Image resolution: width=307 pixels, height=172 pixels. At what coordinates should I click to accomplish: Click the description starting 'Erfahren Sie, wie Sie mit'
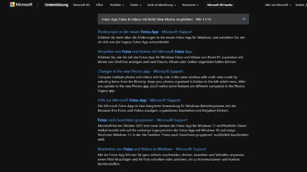tap(171, 60)
